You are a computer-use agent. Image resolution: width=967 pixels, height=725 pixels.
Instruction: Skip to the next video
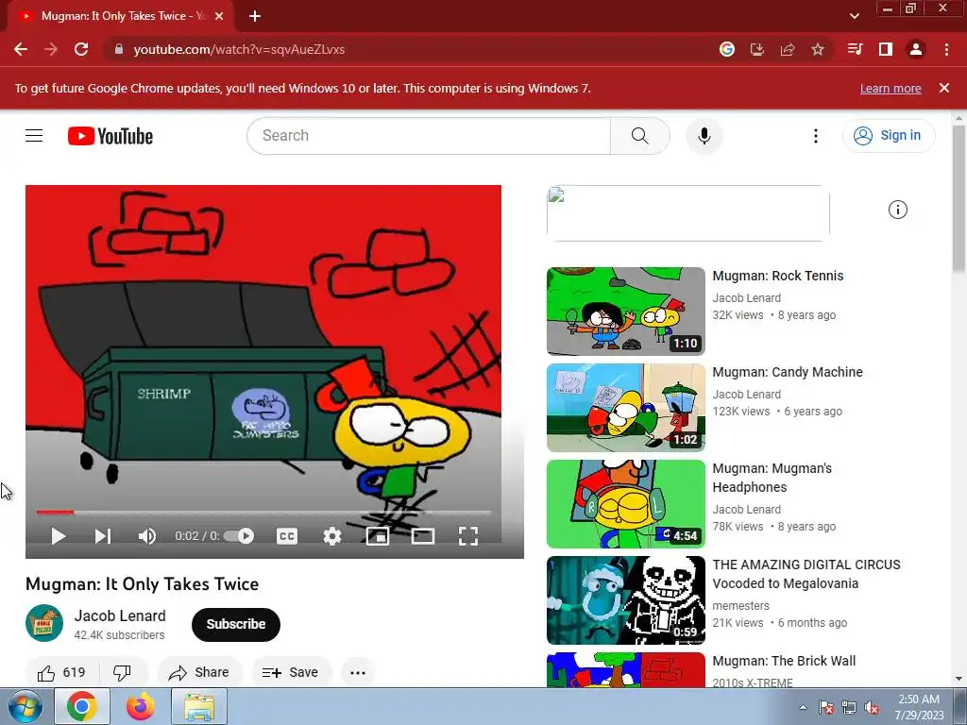pyautogui.click(x=102, y=536)
